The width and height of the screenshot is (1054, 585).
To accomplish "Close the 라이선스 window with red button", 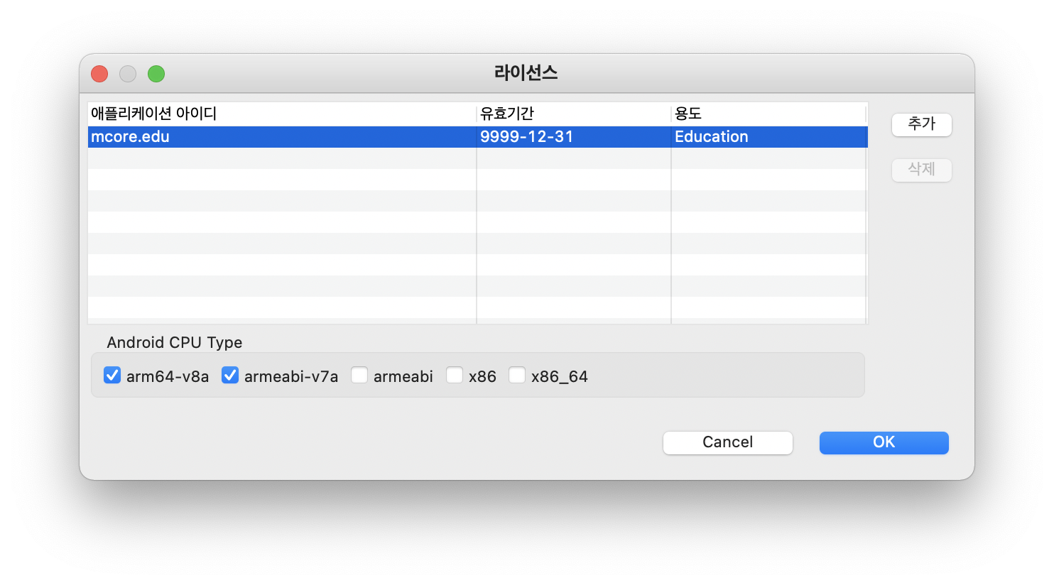I will [99, 74].
